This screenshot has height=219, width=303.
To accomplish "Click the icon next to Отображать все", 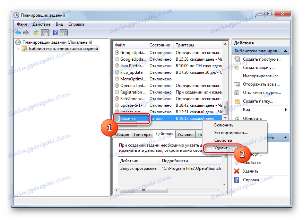I will (x=237, y=84).
